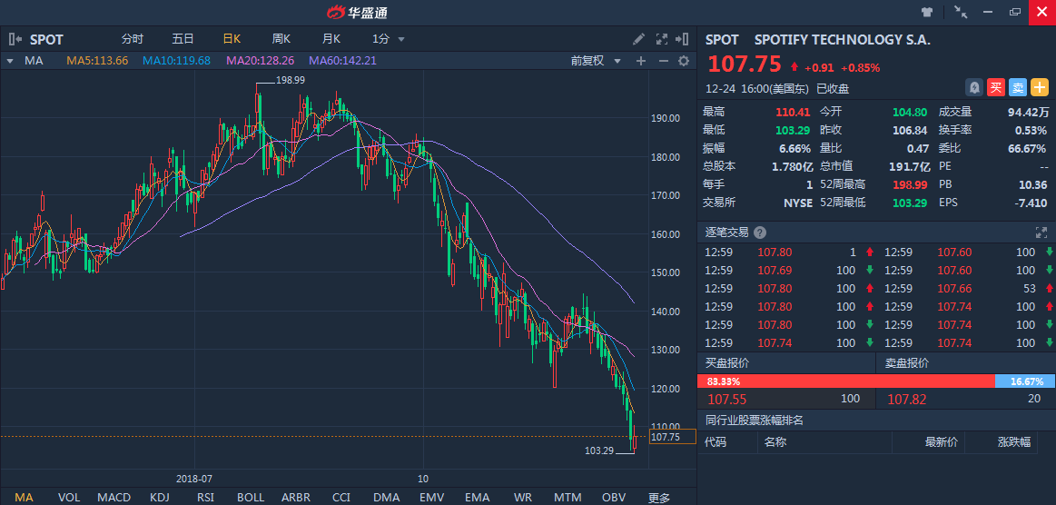Click the compact mode shrink arrows icon

point(961,12)
